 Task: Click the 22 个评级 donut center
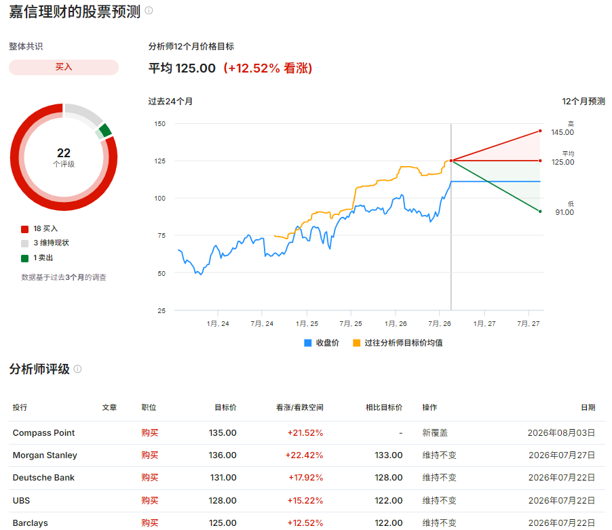(64, 157)
